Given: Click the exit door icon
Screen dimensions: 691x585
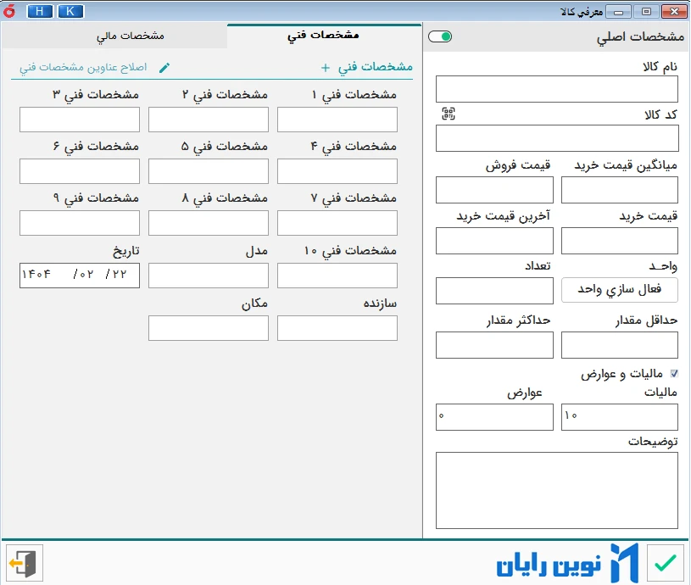Looking at the screenshot, I should (25, 563).
